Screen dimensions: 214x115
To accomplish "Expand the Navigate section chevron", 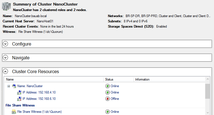I will [6, 58].
